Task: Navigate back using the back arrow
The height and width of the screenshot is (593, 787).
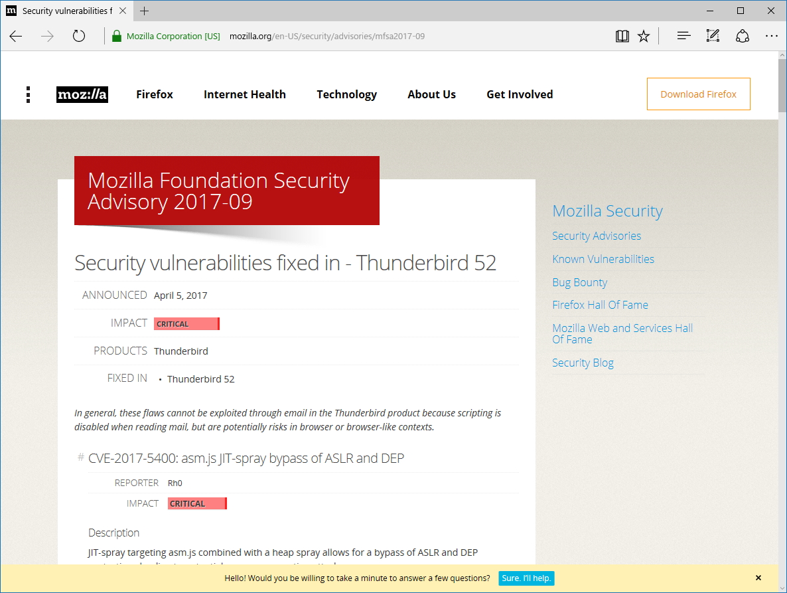Action: (16, 36)
